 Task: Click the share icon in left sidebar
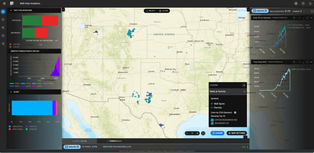pyautogui.click(x=3, y=44)
